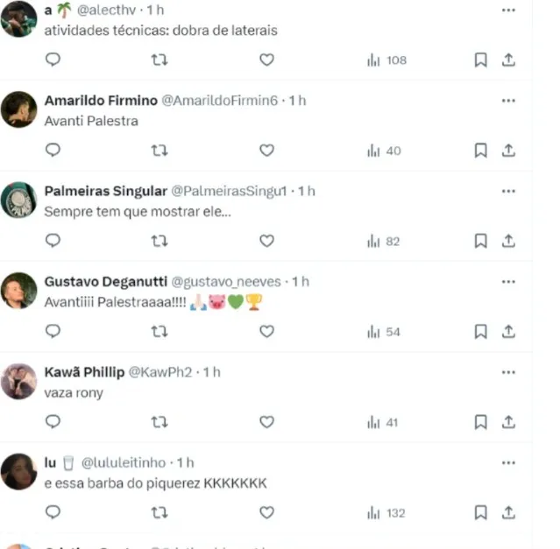The height and width of the screenshot is (549, 560).
Task: Expand the three-dot menu for @alecthv tweet
Action: [508, 11]
